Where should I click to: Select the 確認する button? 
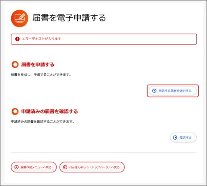[183, 138]
